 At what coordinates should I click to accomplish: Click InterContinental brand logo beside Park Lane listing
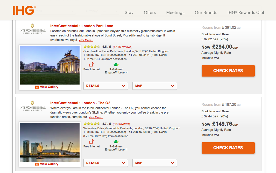[32, 29]
